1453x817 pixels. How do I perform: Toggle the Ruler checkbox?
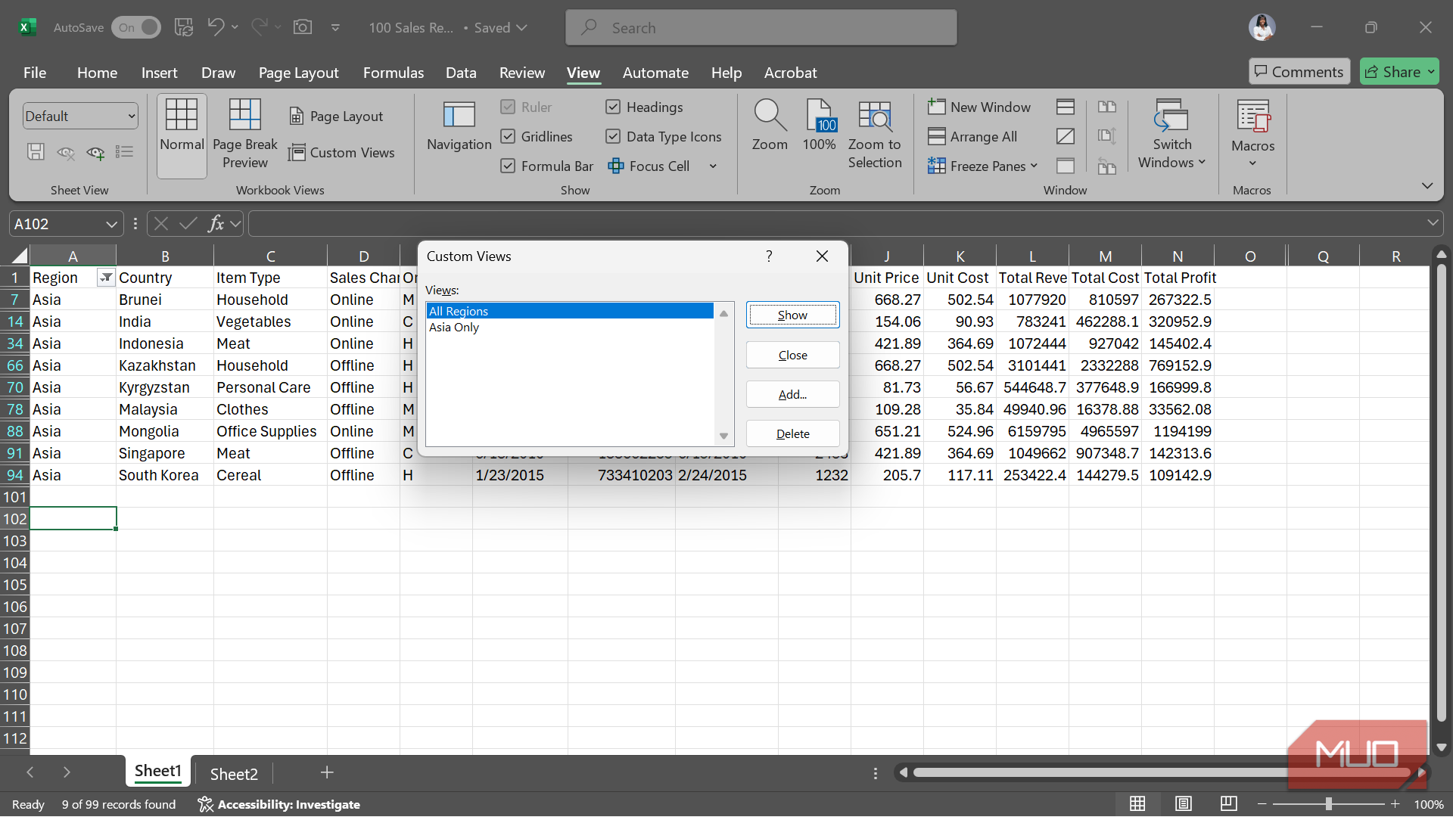(x=508, y=107)
